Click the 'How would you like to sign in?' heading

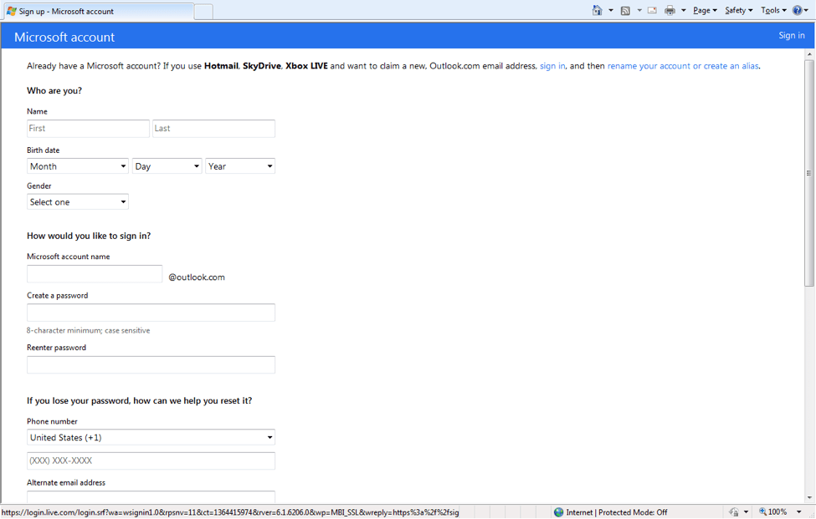pyautogui.click(x=89, y=236)
